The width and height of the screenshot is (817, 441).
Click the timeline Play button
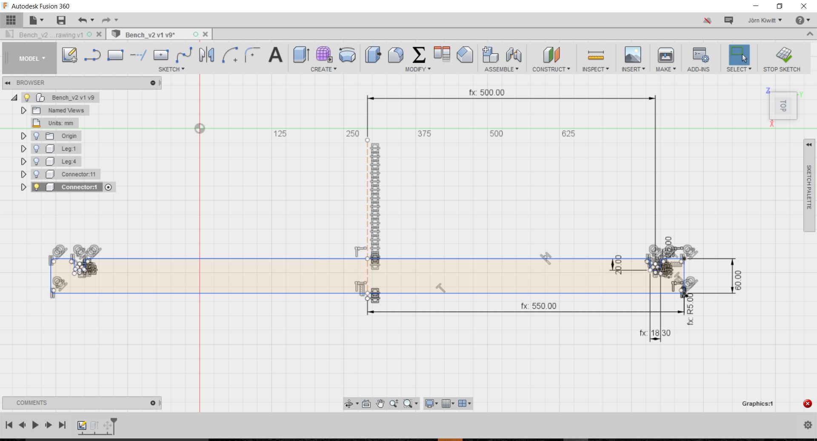click(x=35, y=425)
